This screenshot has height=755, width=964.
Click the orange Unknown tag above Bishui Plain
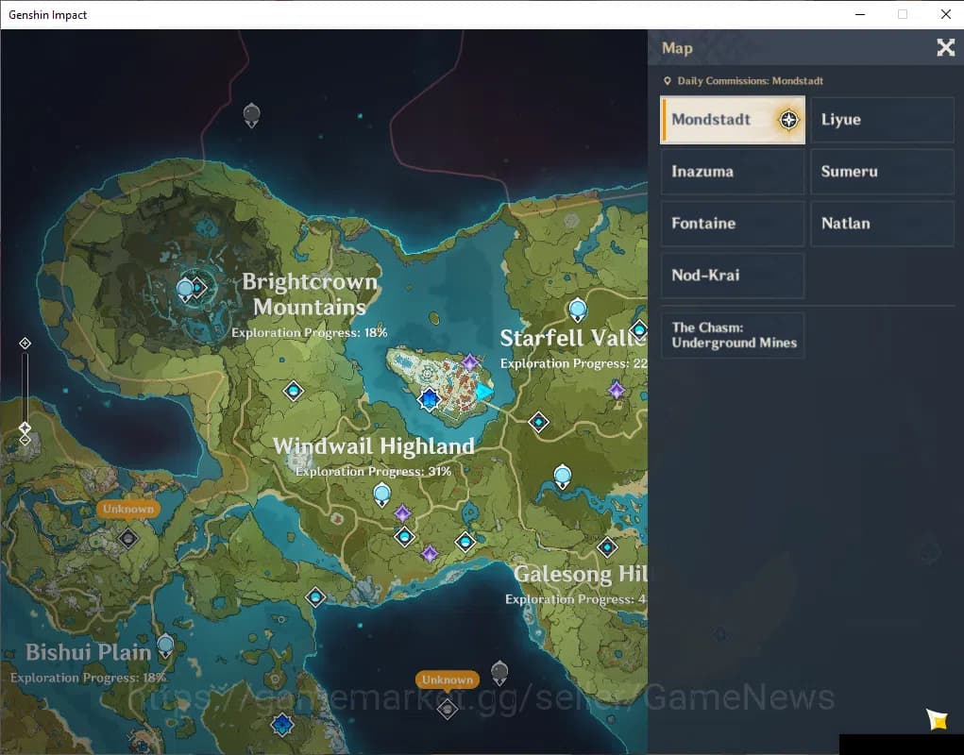[127, 510]
